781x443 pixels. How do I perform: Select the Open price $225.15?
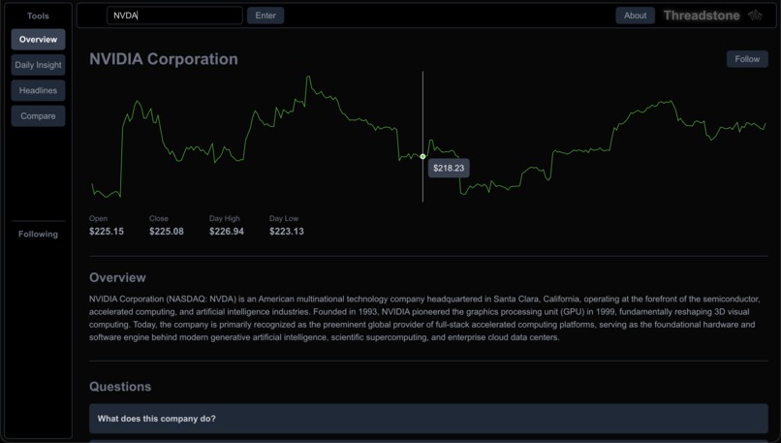tap(107, 232)
